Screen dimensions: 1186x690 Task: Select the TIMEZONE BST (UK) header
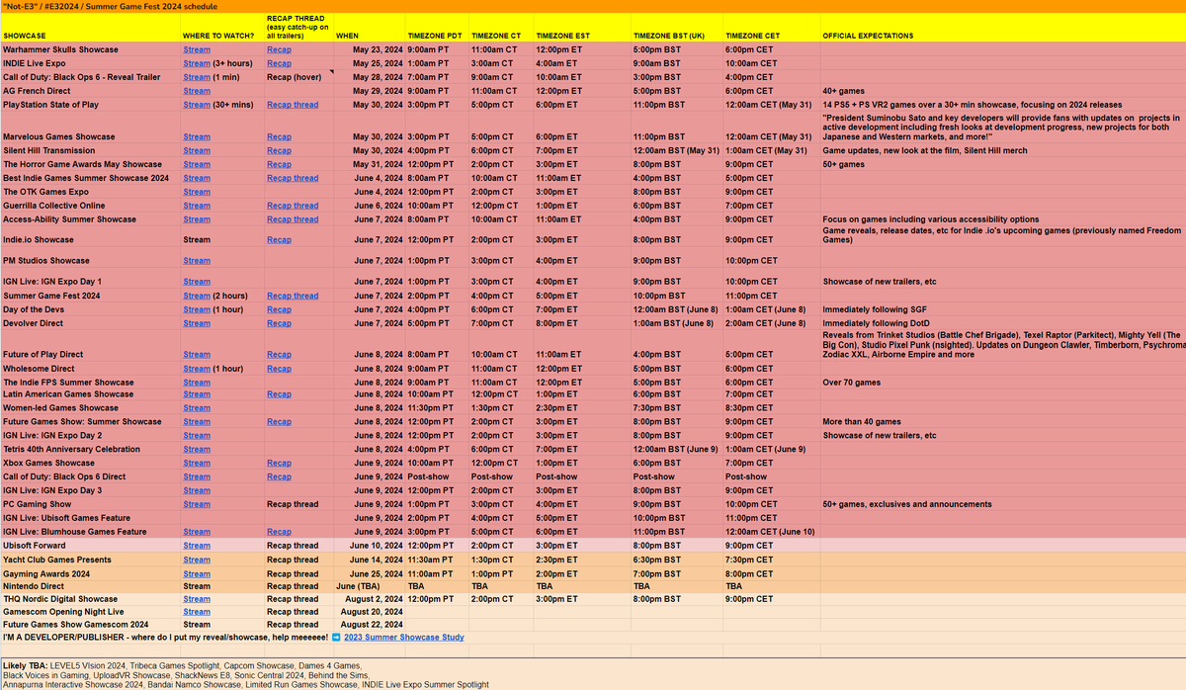tap(675, 29)
